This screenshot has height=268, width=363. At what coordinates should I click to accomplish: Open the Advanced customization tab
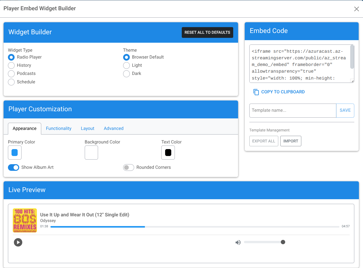coord(114,128)
